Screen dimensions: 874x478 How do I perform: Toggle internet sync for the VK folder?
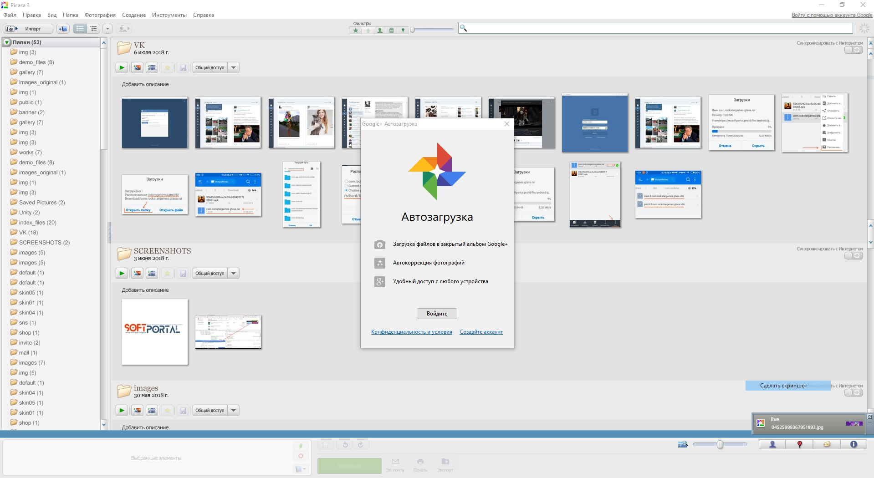853,50
